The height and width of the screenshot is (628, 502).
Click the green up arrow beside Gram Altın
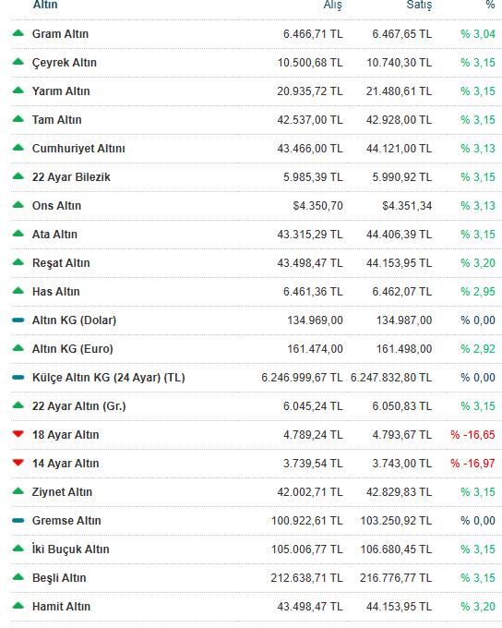[x=18, y=33]
